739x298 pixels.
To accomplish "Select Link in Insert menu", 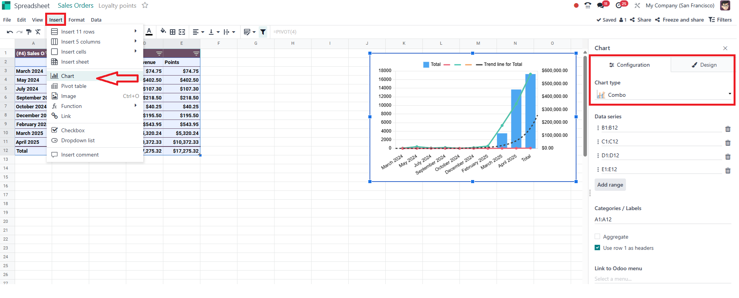I will (x=95, y=116).
